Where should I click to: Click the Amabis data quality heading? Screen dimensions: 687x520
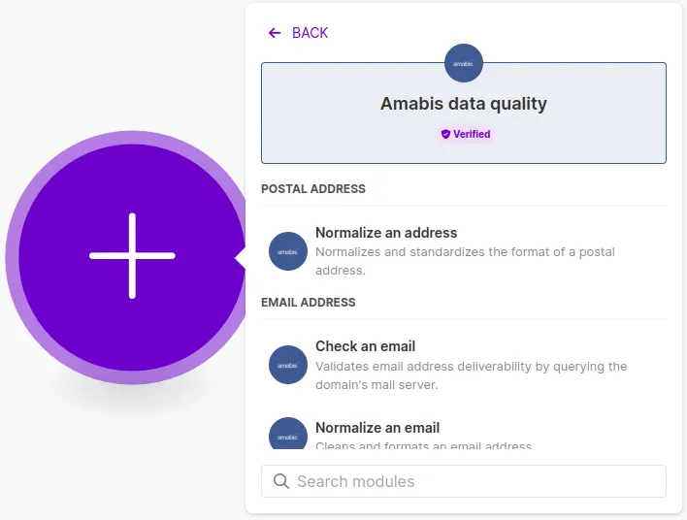pos(464,104)
